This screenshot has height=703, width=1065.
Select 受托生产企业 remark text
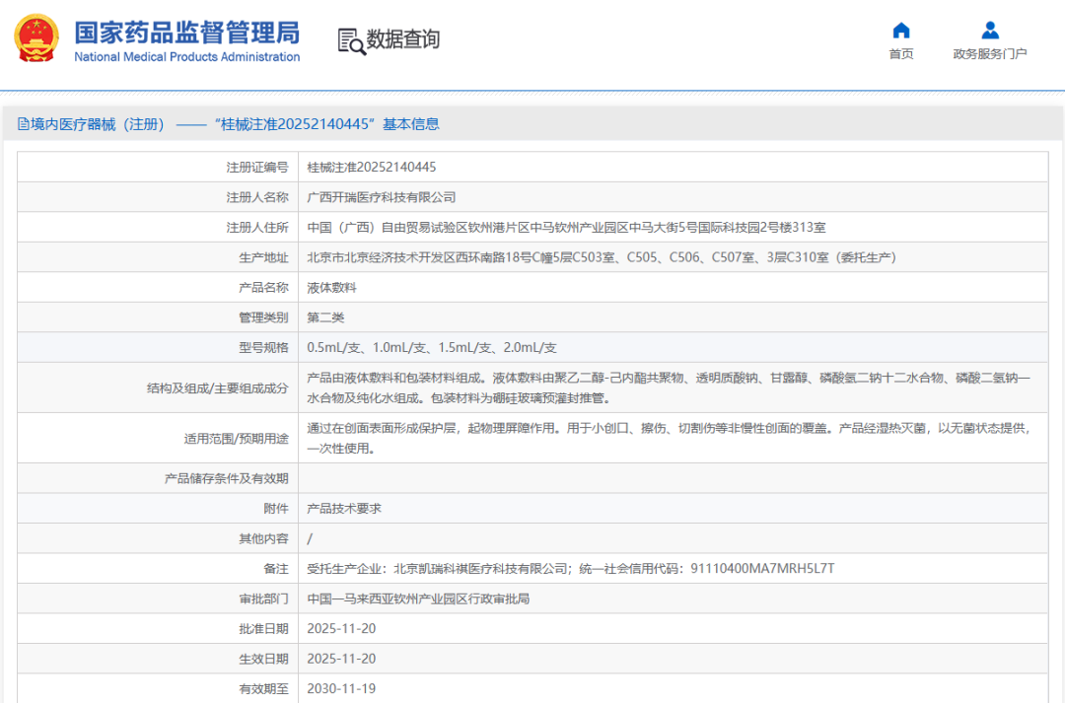pos(571,569)
